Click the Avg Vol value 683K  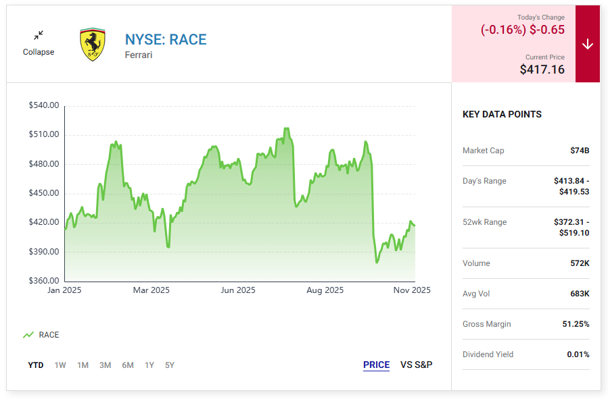[x=580, y=294]
